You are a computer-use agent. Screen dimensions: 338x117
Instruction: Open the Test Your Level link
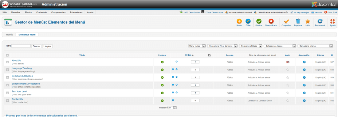(x=19, y=92)
